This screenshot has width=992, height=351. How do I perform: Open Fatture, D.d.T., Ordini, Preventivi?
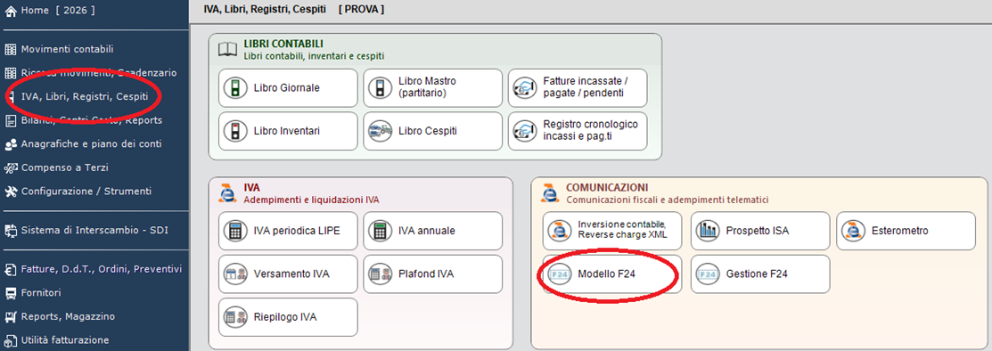point(94,269)
